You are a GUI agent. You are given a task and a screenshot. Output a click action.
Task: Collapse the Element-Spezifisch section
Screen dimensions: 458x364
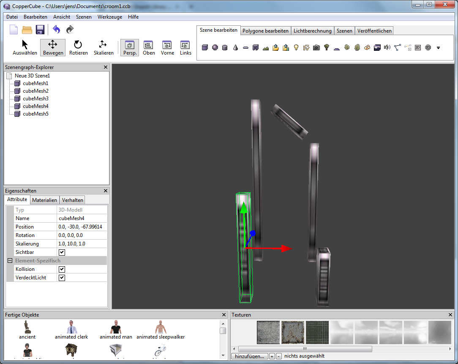10,261
